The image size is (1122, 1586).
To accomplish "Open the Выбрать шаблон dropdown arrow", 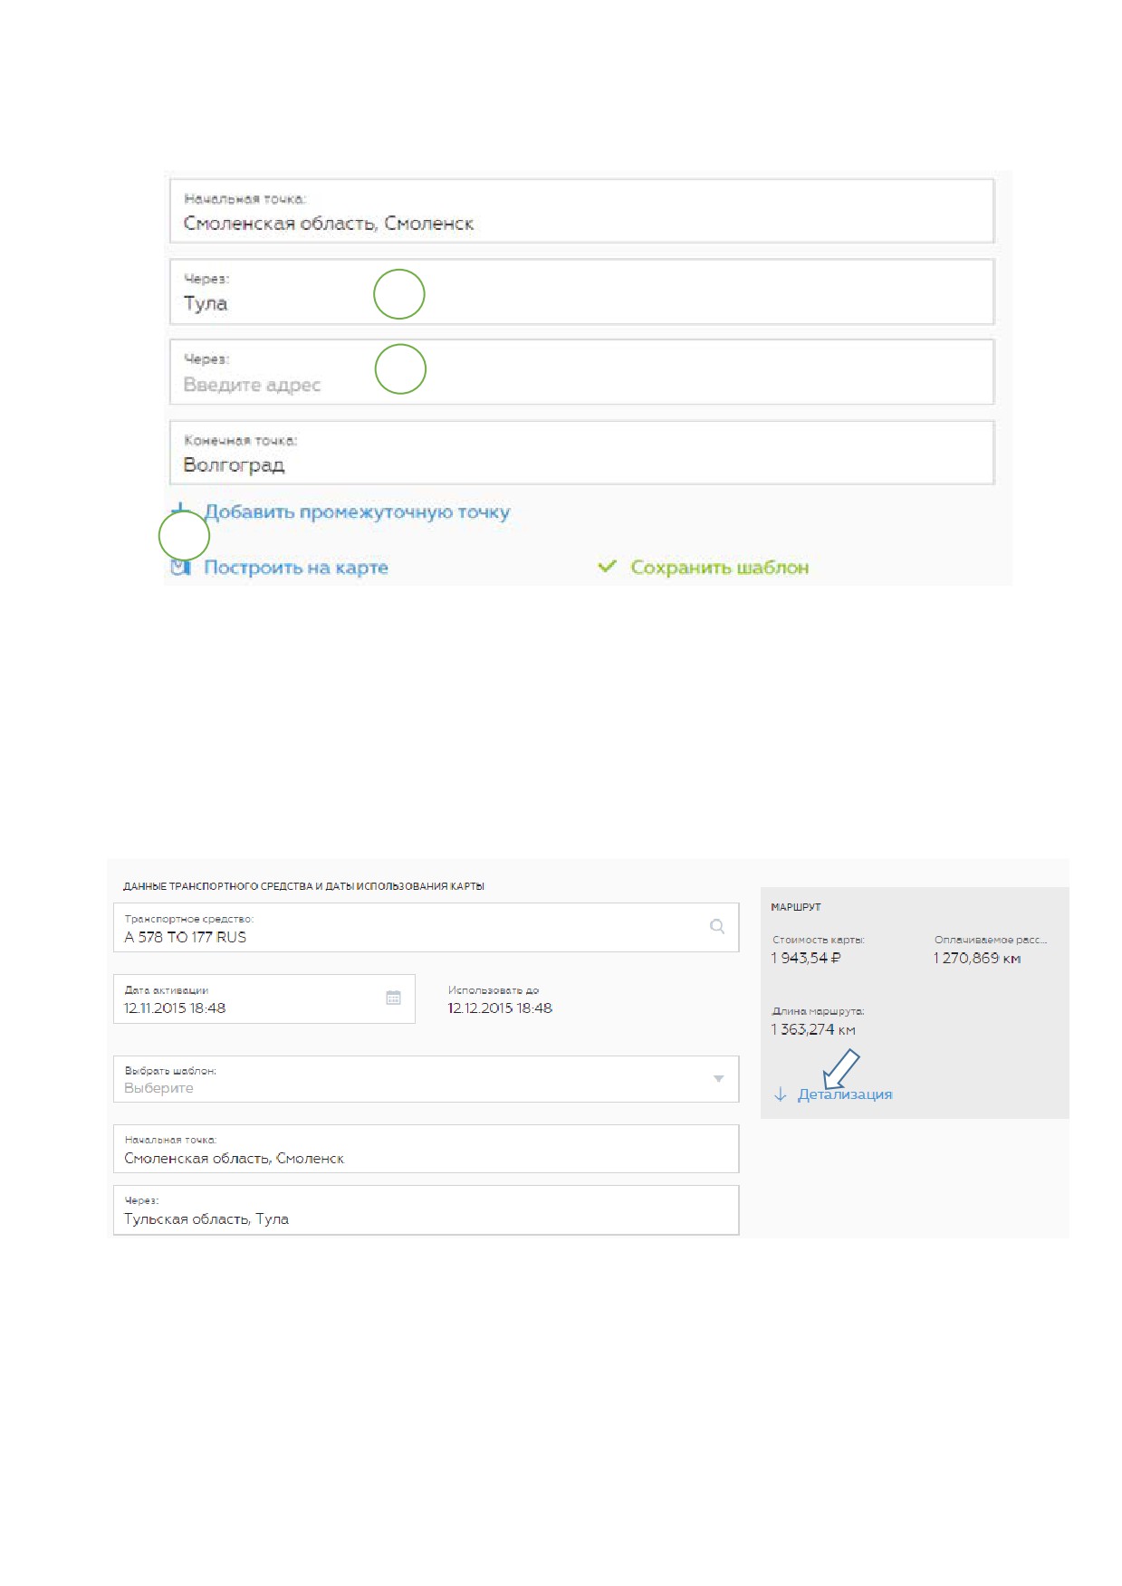I will [x=718, y=1079].
